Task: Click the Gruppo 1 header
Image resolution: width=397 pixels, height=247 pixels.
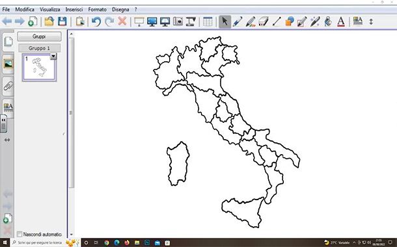Action: pos(39,48)
